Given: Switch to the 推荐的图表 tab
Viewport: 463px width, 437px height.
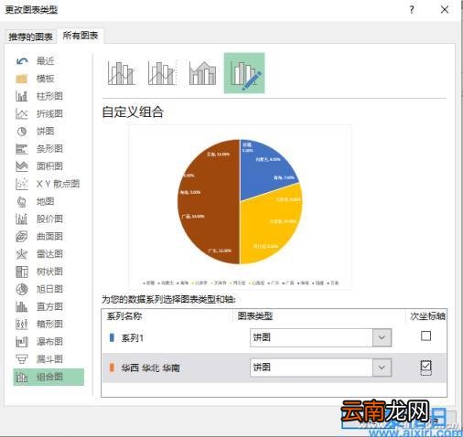Looking at the screenshot, I should [30, 37].
